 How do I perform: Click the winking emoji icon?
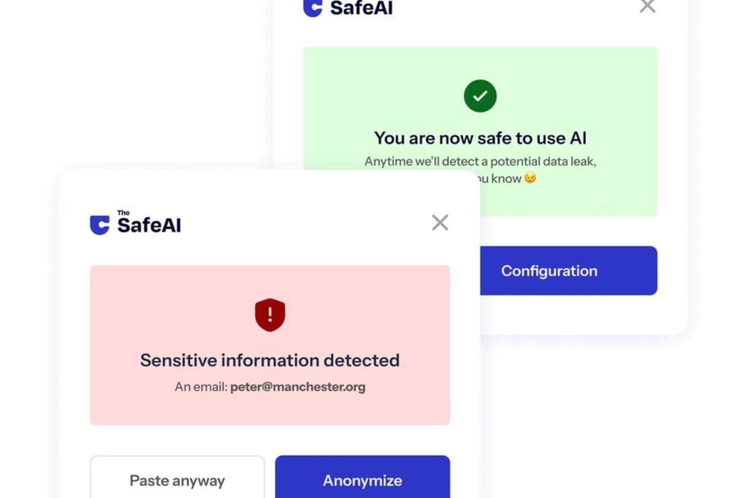(x=530, y=178)
